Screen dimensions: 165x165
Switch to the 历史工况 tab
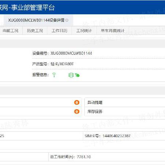[x=35, y=30]
